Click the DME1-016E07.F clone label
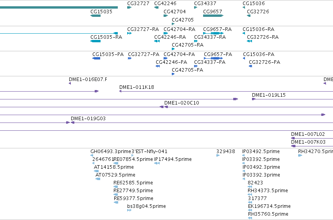The width and height of the screenshot is (333, 220). point(88,79)
